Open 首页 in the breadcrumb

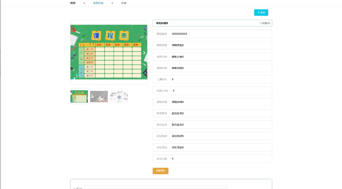[x=73, y=3]
